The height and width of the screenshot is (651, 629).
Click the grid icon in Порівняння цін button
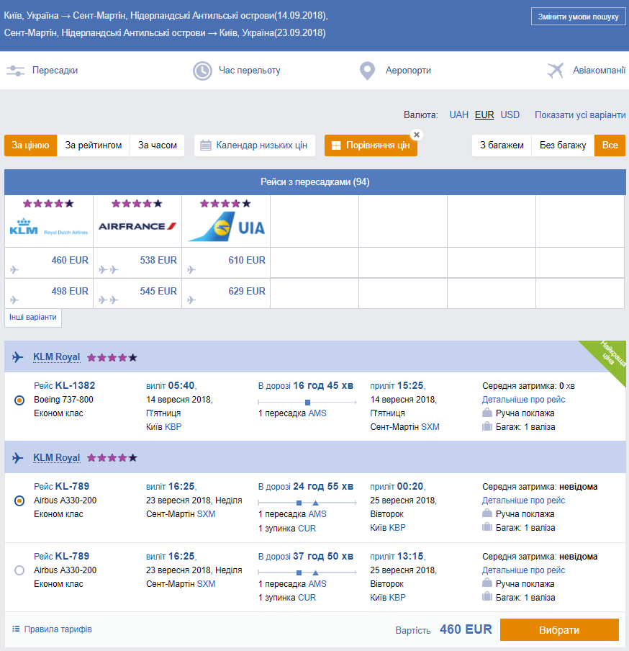click(x=336, y=145)
